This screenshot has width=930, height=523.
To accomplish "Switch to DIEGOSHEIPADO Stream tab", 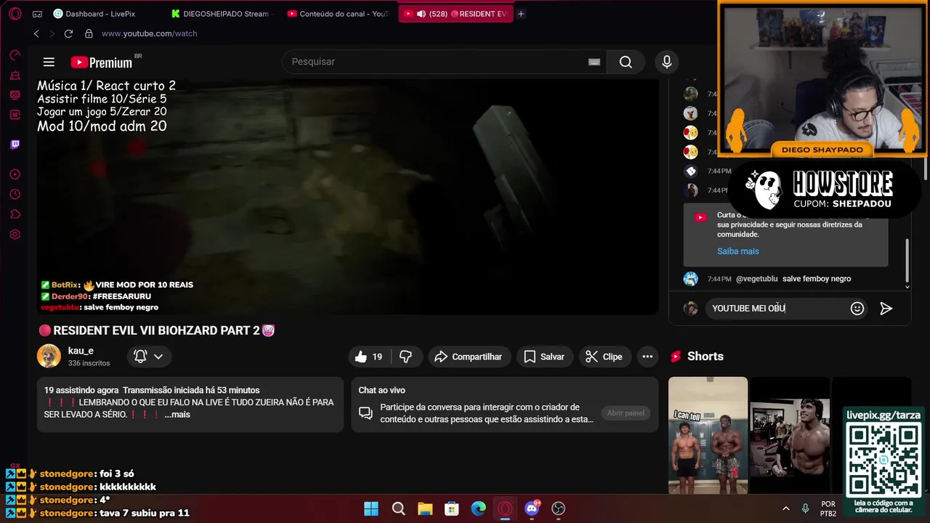I will click(221, 14).
